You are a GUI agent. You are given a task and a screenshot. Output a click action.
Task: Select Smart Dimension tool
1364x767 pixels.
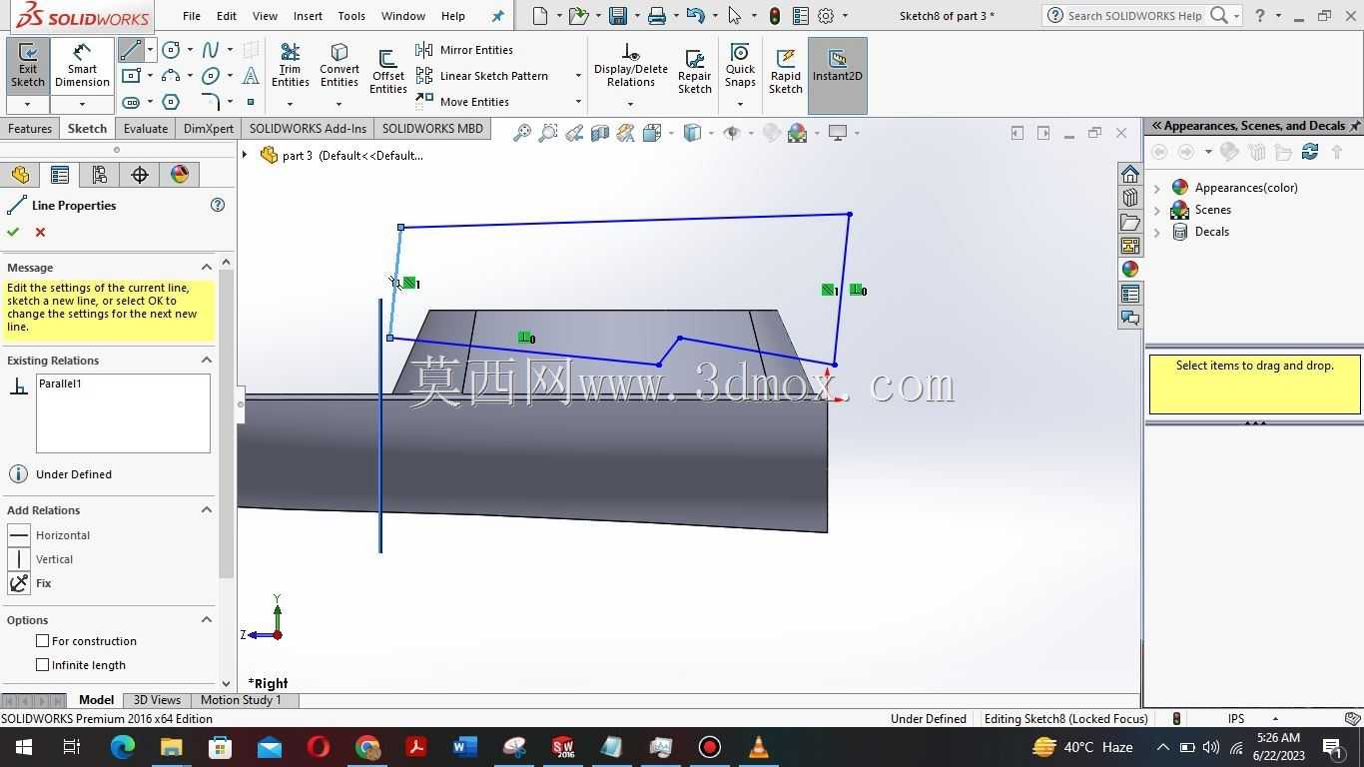point(82,67)
